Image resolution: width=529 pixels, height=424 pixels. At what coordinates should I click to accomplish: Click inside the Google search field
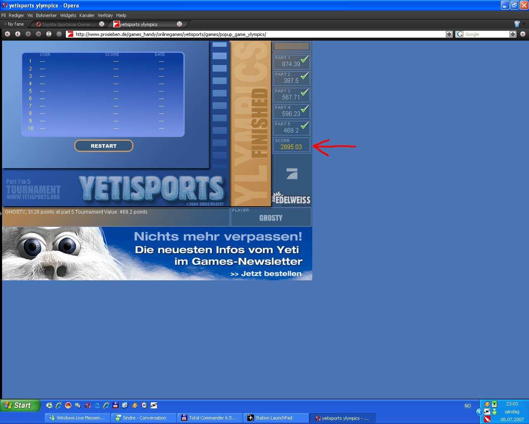tap(486, 34)
